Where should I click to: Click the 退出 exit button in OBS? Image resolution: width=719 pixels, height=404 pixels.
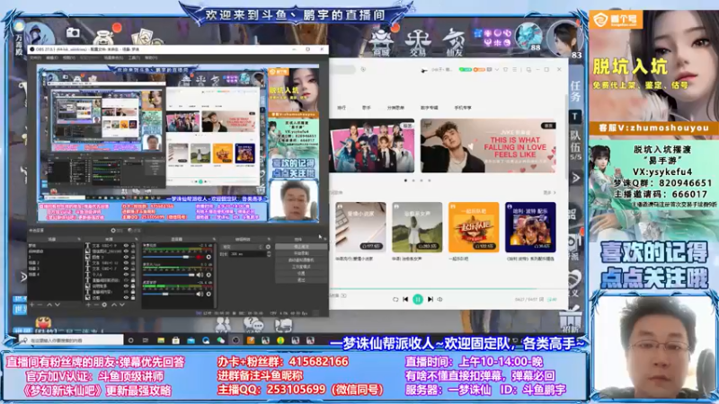(x=301, y=279)
